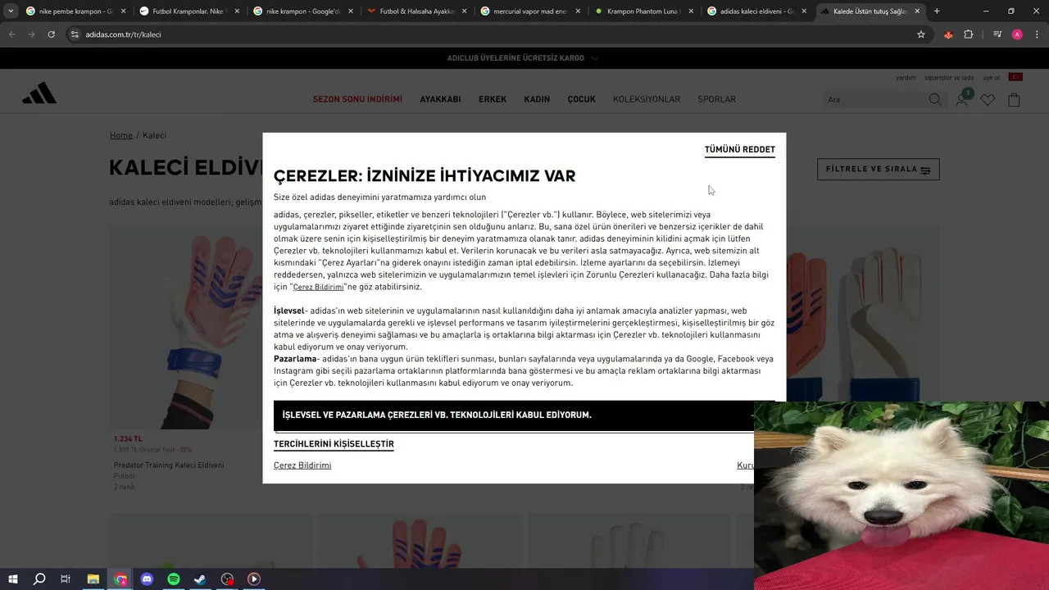The height and width of the screenshot is (590, 1049).
Task: Open the media player taskbar icon
Action: tap(254, 579)
